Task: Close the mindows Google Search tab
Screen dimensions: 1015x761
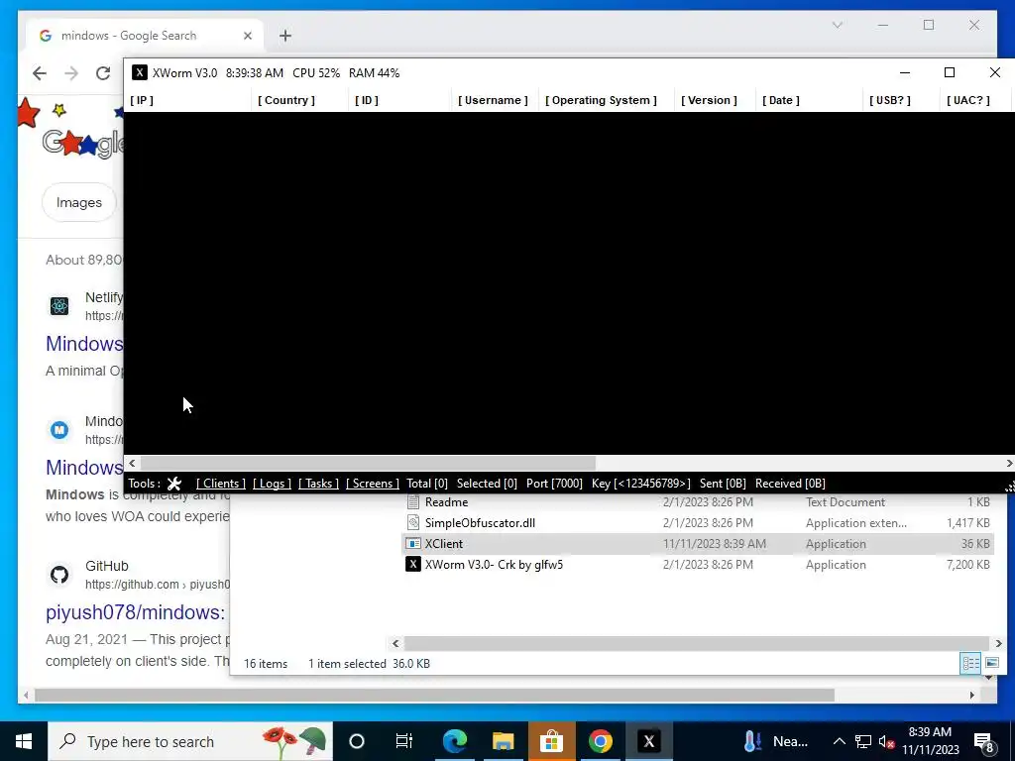Action: 247,36
